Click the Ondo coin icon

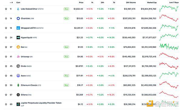coord(18,66)
